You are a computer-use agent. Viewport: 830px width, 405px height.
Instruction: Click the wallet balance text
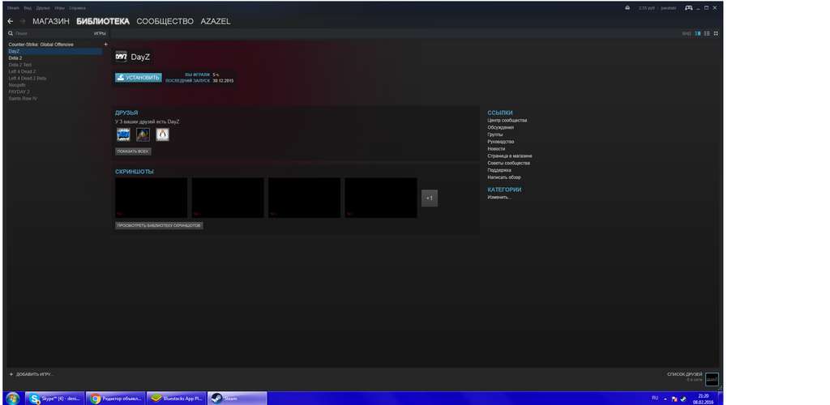pos(646,8)
